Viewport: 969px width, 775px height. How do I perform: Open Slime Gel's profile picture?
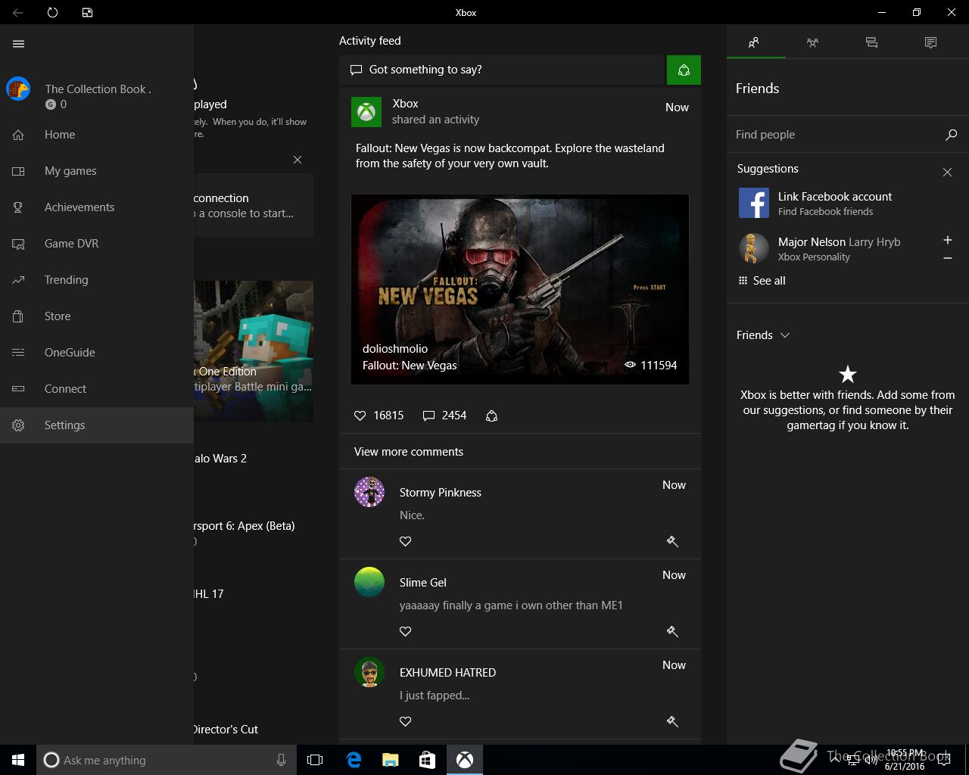click(x=369, y=582)
